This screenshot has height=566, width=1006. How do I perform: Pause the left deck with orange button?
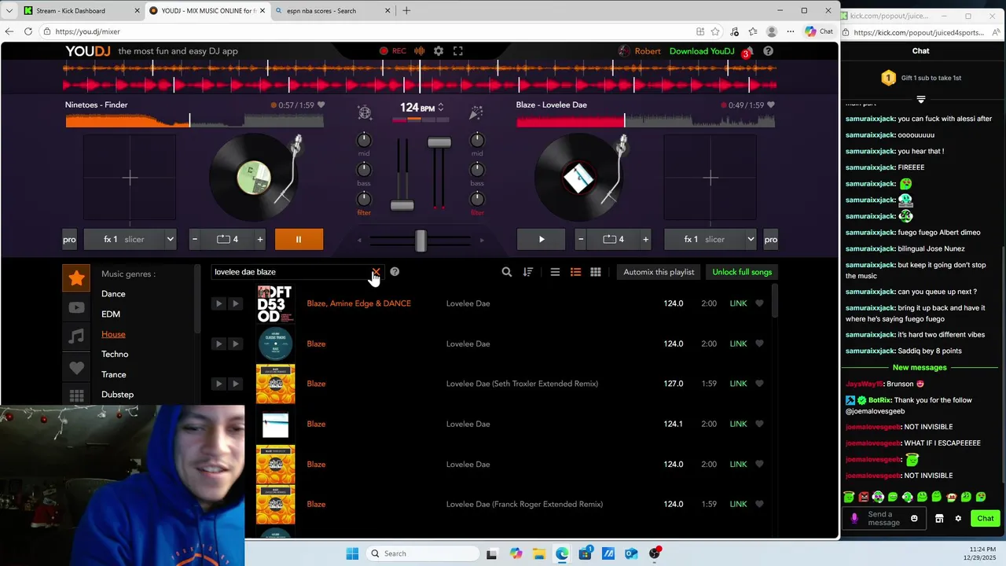pos(299,239)
